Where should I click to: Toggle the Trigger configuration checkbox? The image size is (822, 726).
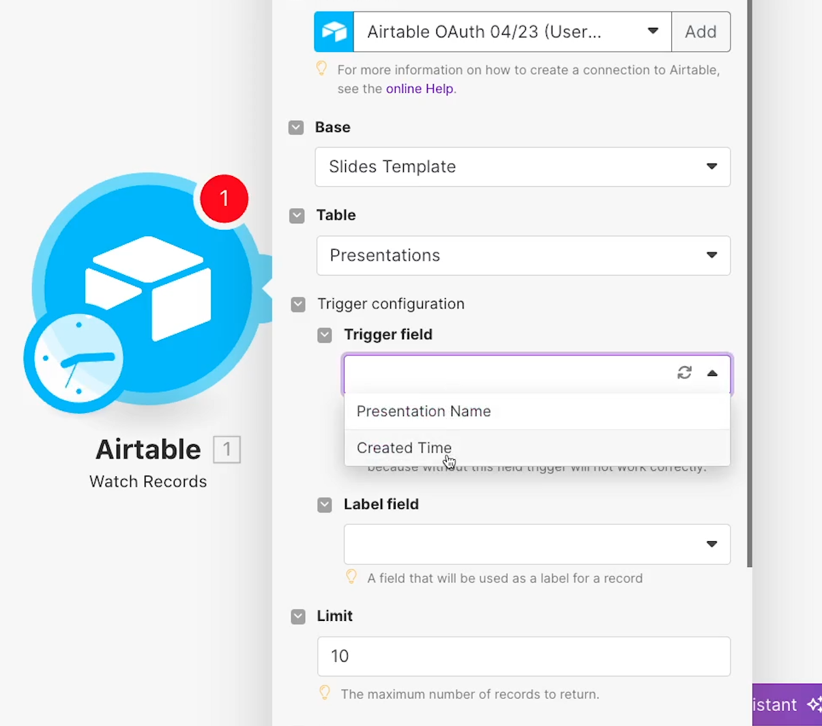coord(298,304)
